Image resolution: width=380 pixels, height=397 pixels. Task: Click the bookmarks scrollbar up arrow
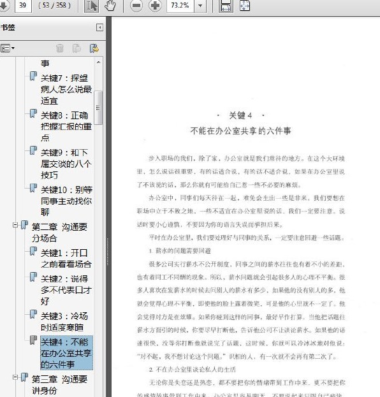(x=99, y=62)
